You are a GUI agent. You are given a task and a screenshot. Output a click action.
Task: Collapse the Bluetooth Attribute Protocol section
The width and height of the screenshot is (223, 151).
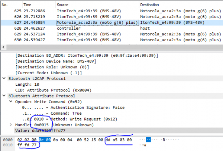pyautogui.click(x=4, y=96)
